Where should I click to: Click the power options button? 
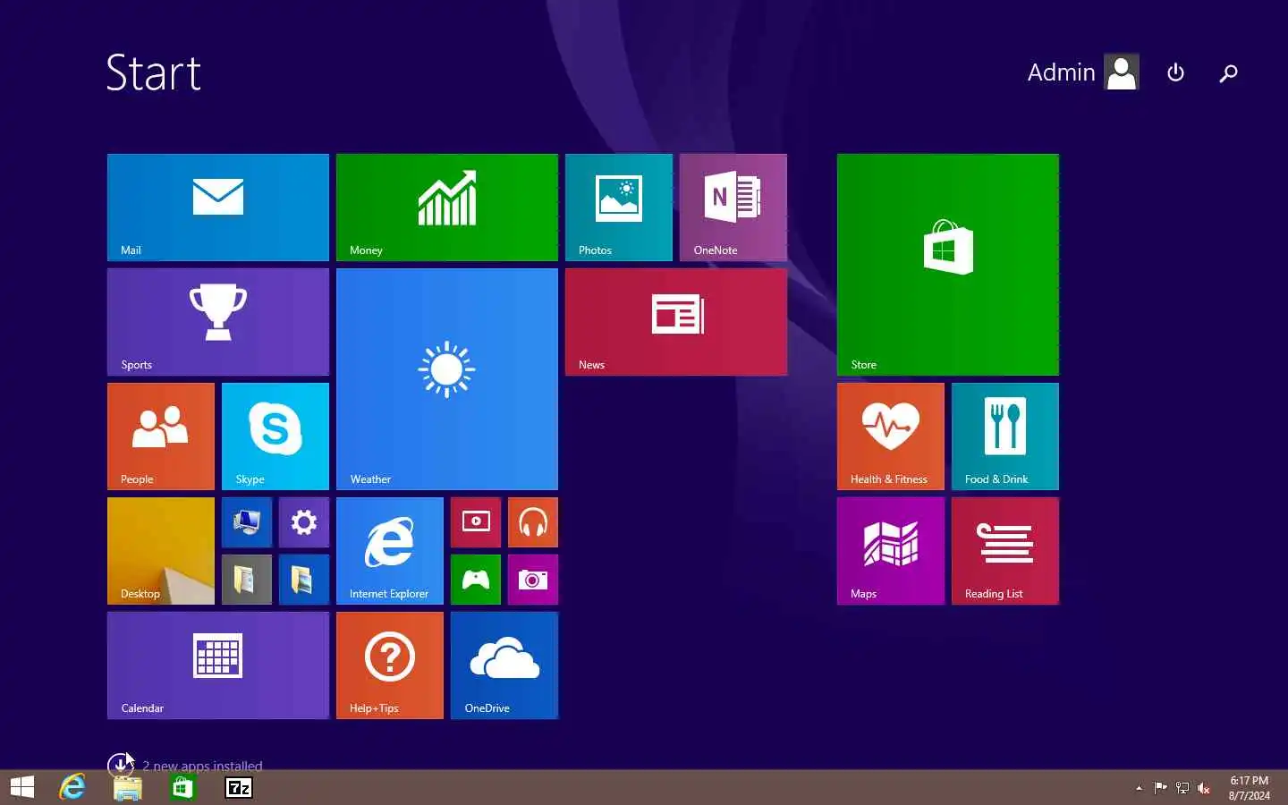pyautogui.click(x=1176, y=72)
